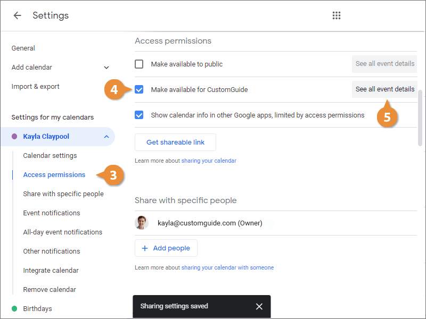Image resolution: width=426 pixels, height=319 pixels.
Task: Click the vertical scrollbar on the right
Action: tap(421, 117)
